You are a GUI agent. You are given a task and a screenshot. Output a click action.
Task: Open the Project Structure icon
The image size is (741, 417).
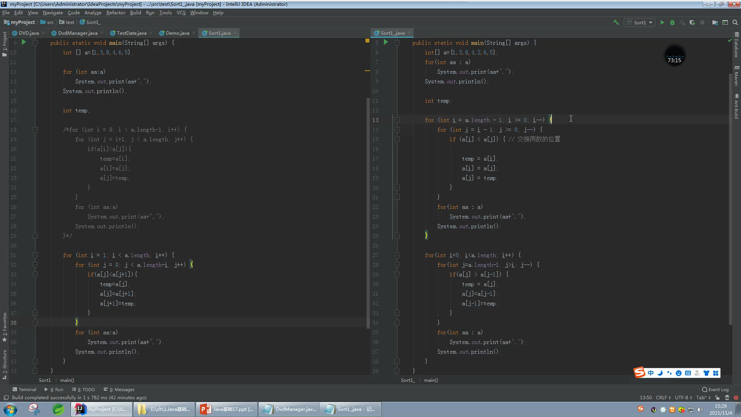tap(715, 22)
